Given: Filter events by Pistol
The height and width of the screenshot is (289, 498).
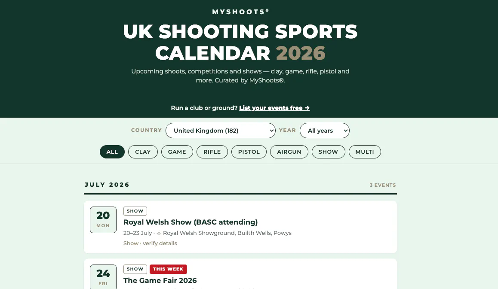Looking at the screenshot, I should pos(249,152).
